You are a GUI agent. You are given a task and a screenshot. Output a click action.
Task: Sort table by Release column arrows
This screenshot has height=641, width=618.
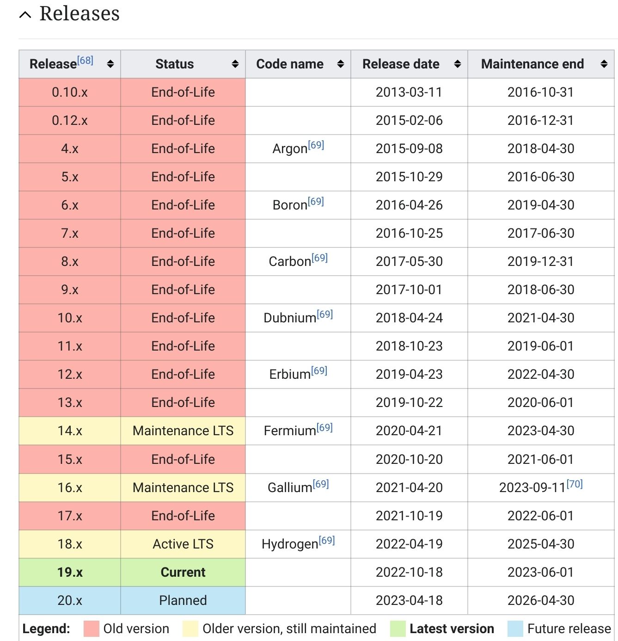(x=110, y=64)
